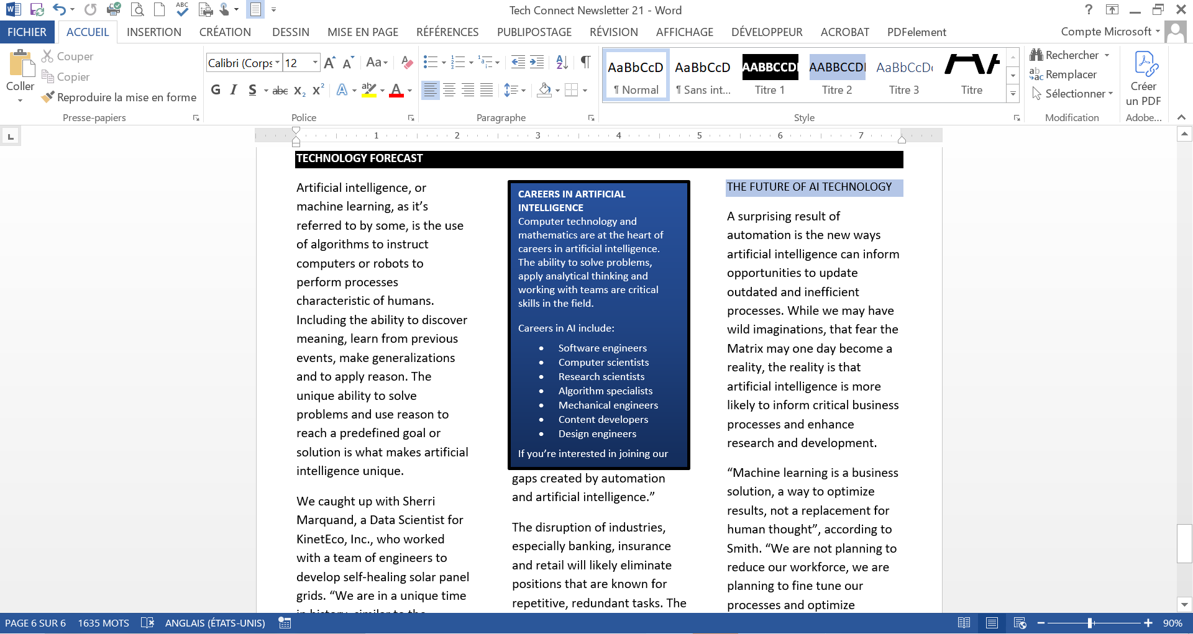The height and width of the screenshot is (634, 1193).
Task: Click Remplacer replace button
Action: [1063, 75]
